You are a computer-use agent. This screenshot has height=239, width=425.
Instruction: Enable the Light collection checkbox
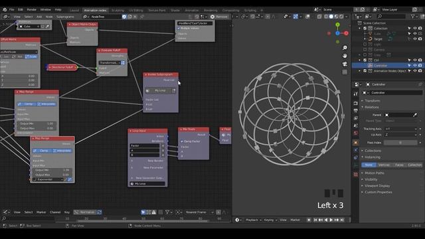coord(365,44)
